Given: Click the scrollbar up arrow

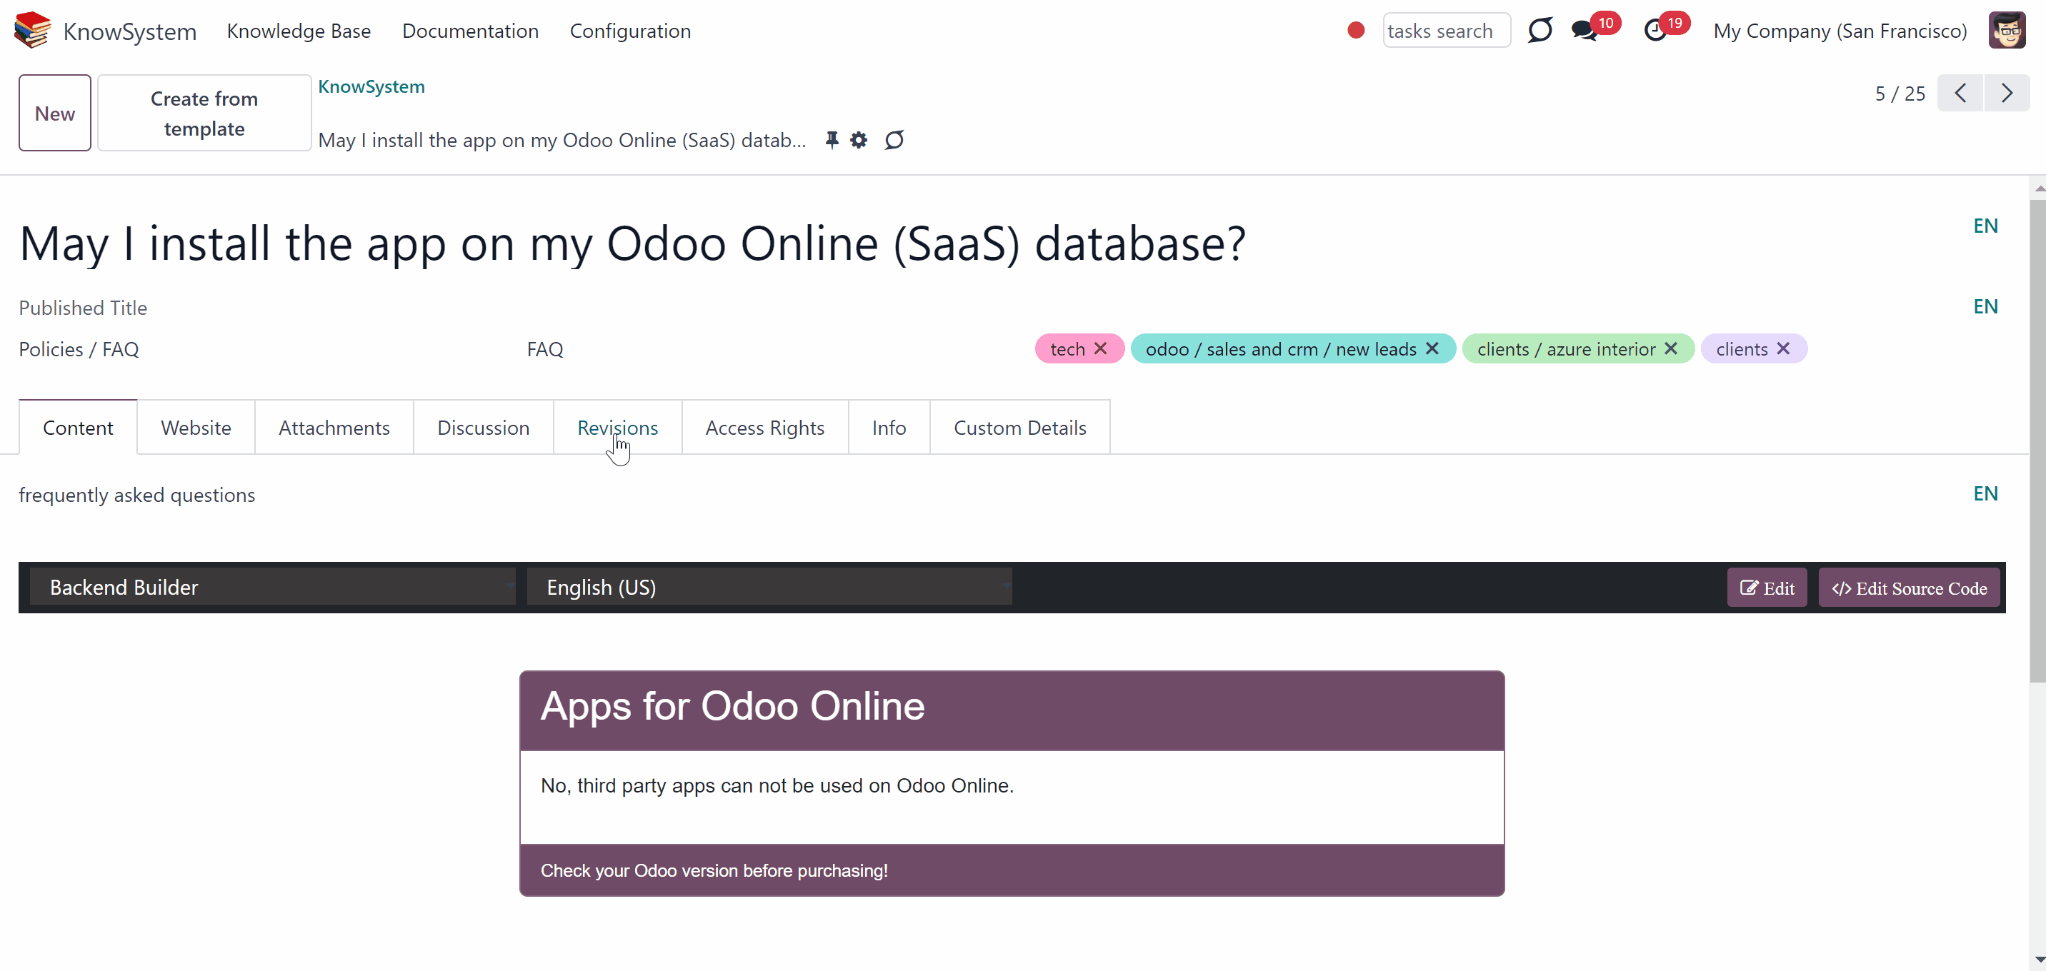Looking at the screenshot, I should click(x=2038, y=188).
